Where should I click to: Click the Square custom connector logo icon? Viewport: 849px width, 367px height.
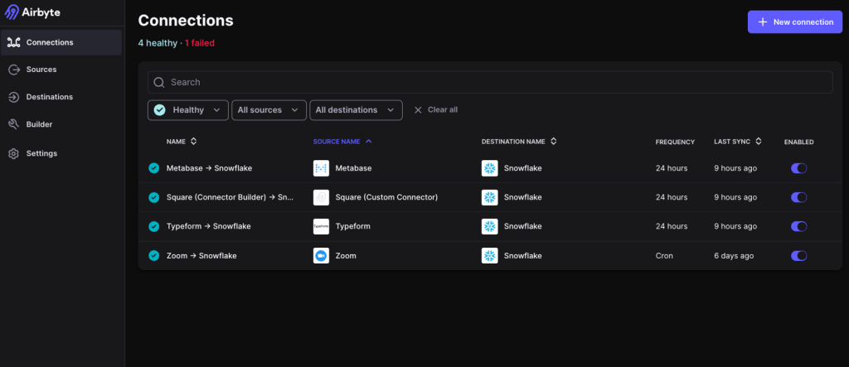coord(321,197)
